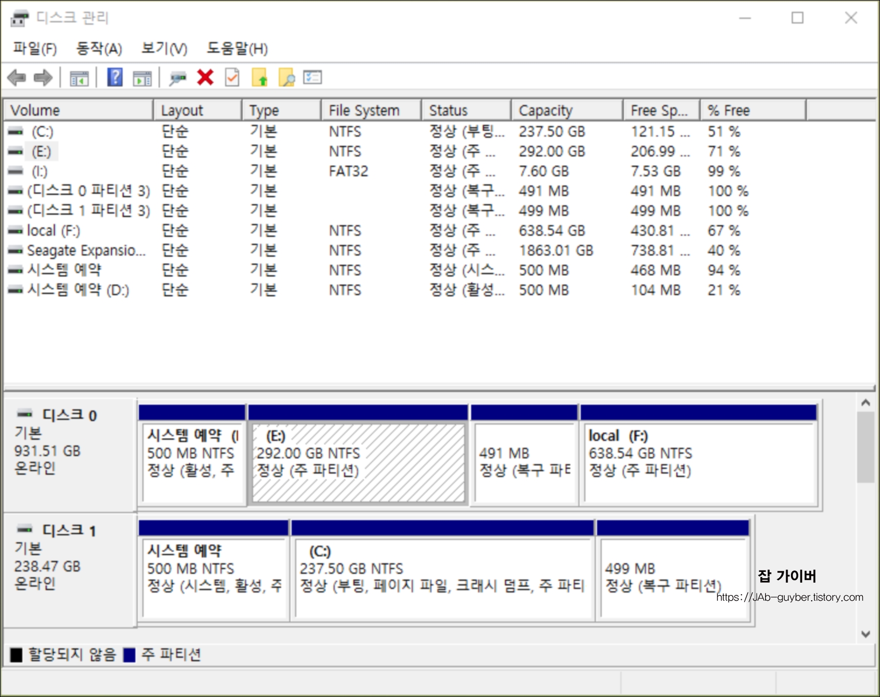
Task: Click the folder with magnifying glass icon
Action: 286,77
